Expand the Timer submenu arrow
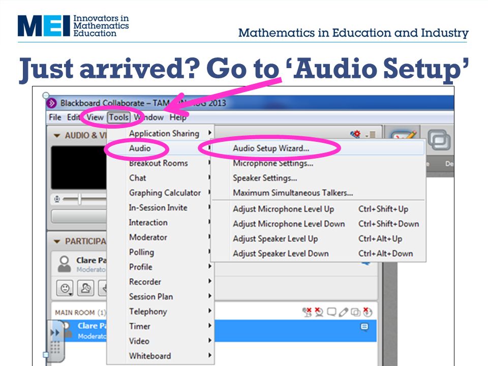488x366 pixels. [210, 325]
